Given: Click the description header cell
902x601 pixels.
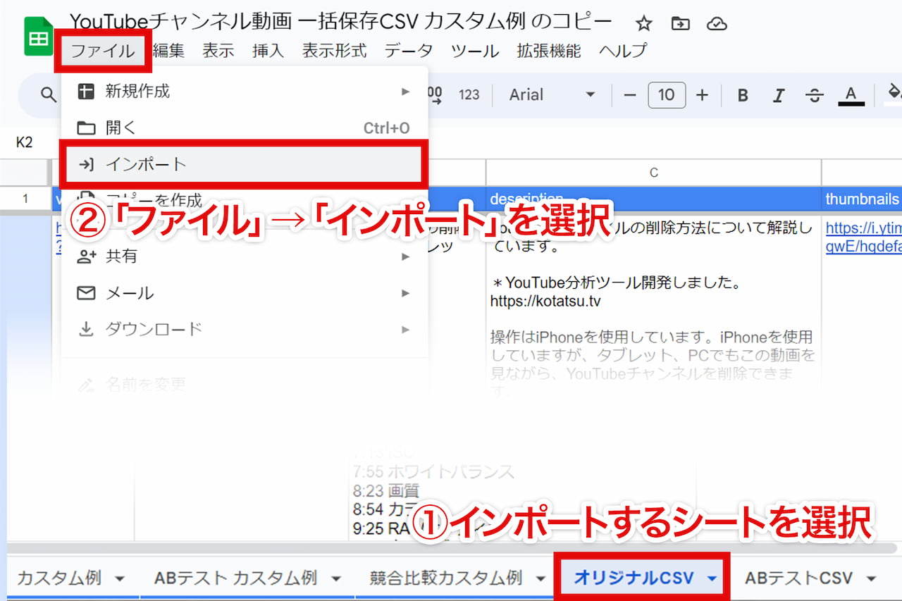Looking at the screenshot, I should pos(653,199).
